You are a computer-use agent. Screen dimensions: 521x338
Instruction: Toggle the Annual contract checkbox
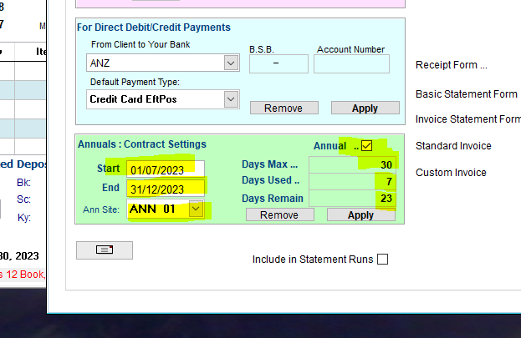pos(366,146)
